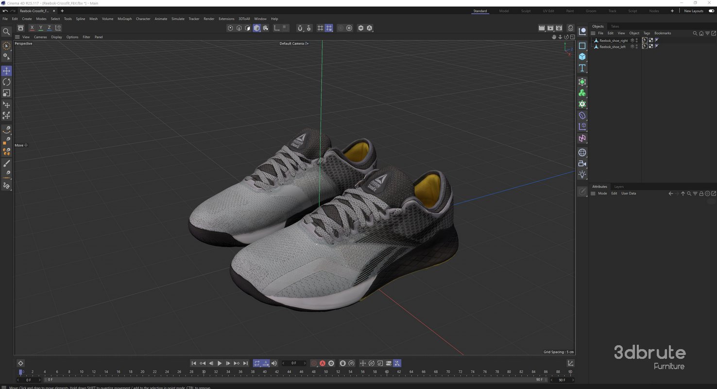Viewport: 717px width, 389px height.
Task: Activate the Live Selection tool
Action: [7, 45]
